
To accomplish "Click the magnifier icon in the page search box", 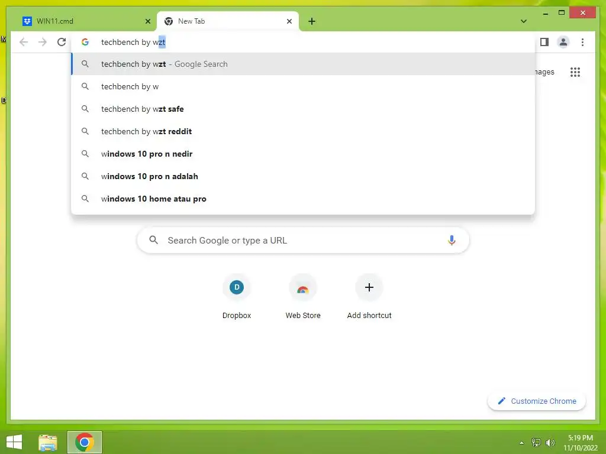I will [153, 240].
